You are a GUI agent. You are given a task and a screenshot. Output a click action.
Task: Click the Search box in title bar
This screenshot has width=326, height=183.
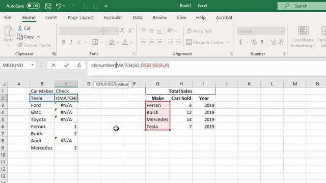click(302, 6)
